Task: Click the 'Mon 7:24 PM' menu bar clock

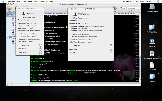Action: (146, 1)
